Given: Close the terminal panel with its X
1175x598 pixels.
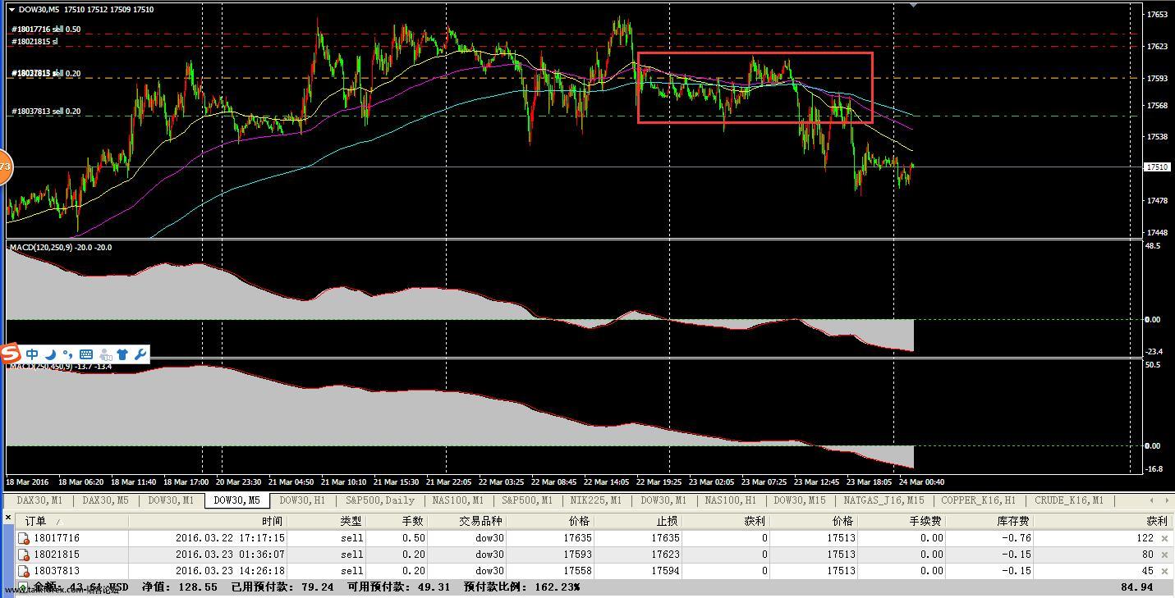Looking at the screenshot, I should click(x=7, y=517).
